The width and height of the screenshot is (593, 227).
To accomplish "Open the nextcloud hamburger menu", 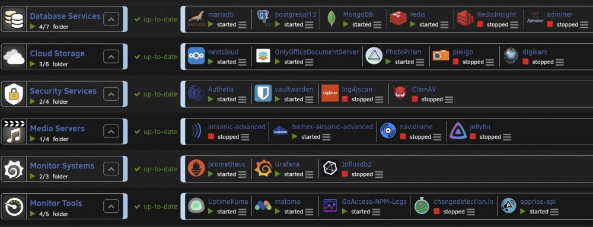I will coord(242,62).
